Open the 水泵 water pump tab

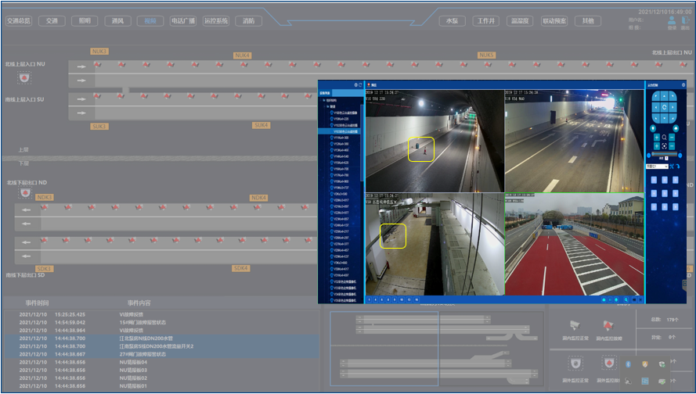click(453, 21)
